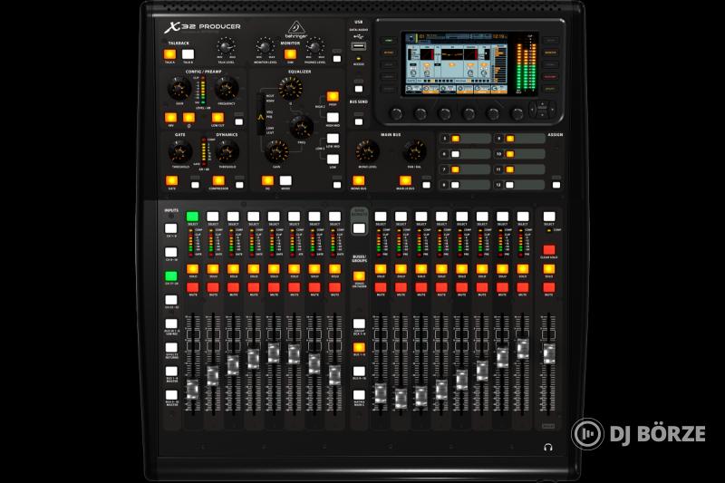Switch to the green-lit CH 17-24 input layer

[171, 275]
